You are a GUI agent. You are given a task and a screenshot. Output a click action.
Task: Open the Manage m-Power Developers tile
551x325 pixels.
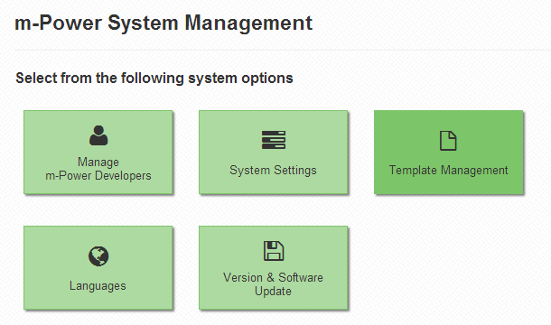(98, 153)
